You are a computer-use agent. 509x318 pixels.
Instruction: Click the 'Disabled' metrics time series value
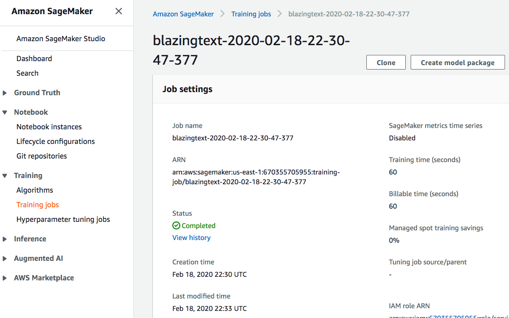point(402,138)
